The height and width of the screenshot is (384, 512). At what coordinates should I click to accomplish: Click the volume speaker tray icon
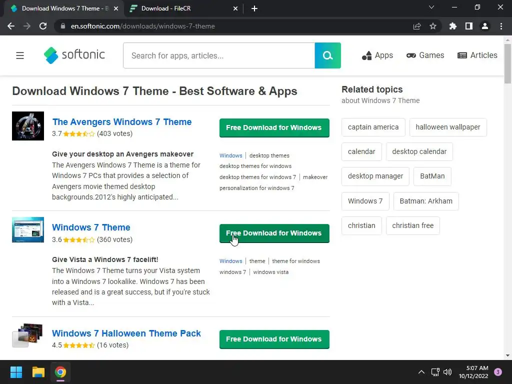click(x=447, y=372)
